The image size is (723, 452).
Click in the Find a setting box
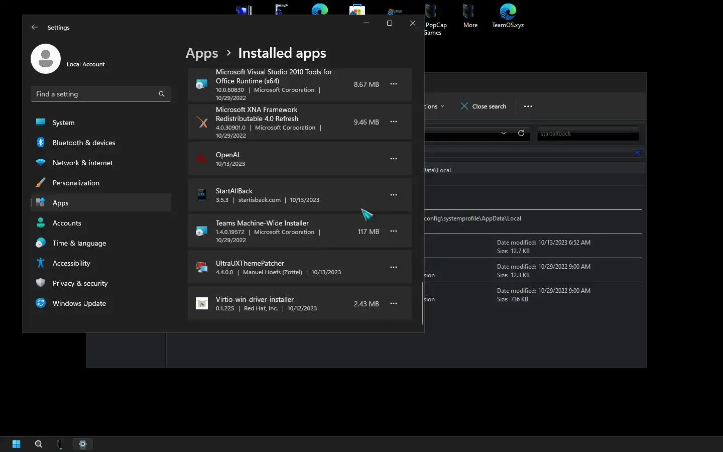tap(101, 94)
